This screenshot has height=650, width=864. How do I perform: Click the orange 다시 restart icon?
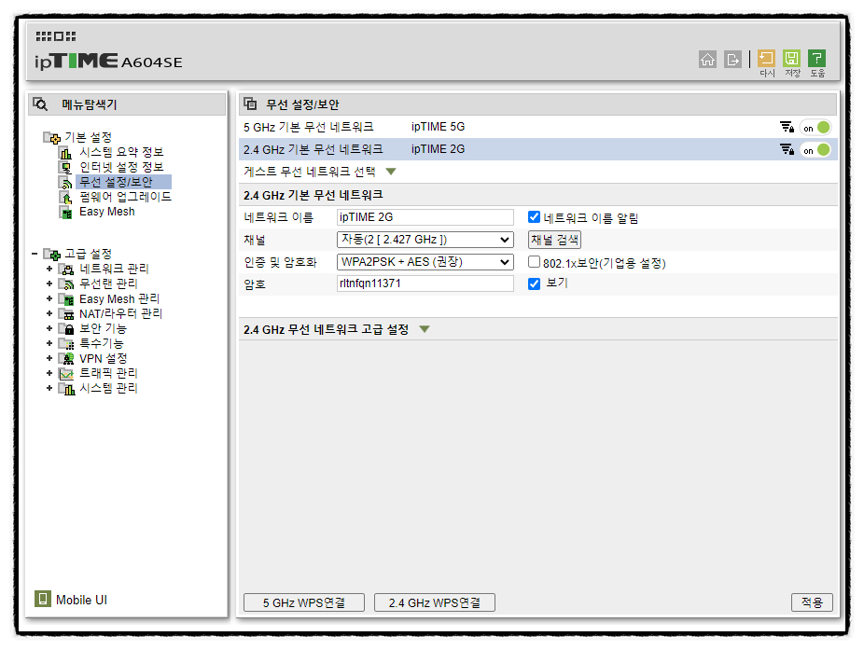pyautogui.click(x=766, y=58)
